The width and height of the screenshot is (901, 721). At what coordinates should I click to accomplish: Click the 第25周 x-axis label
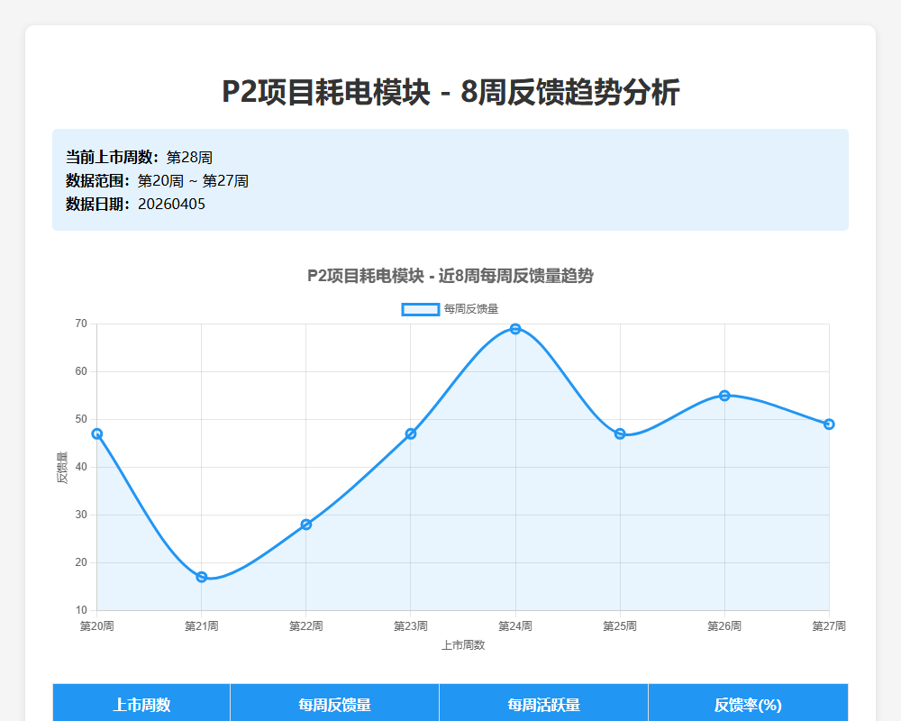(620, 625)
